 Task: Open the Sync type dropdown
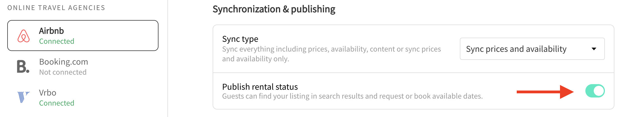tap(532, 49)
